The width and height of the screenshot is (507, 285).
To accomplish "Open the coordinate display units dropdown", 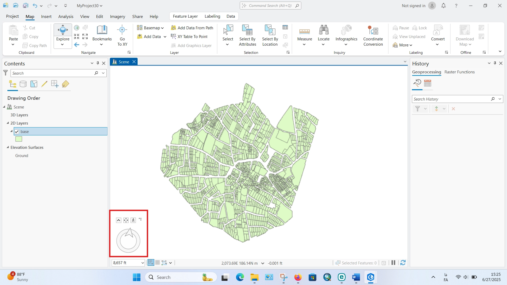I will click(263, 263).
